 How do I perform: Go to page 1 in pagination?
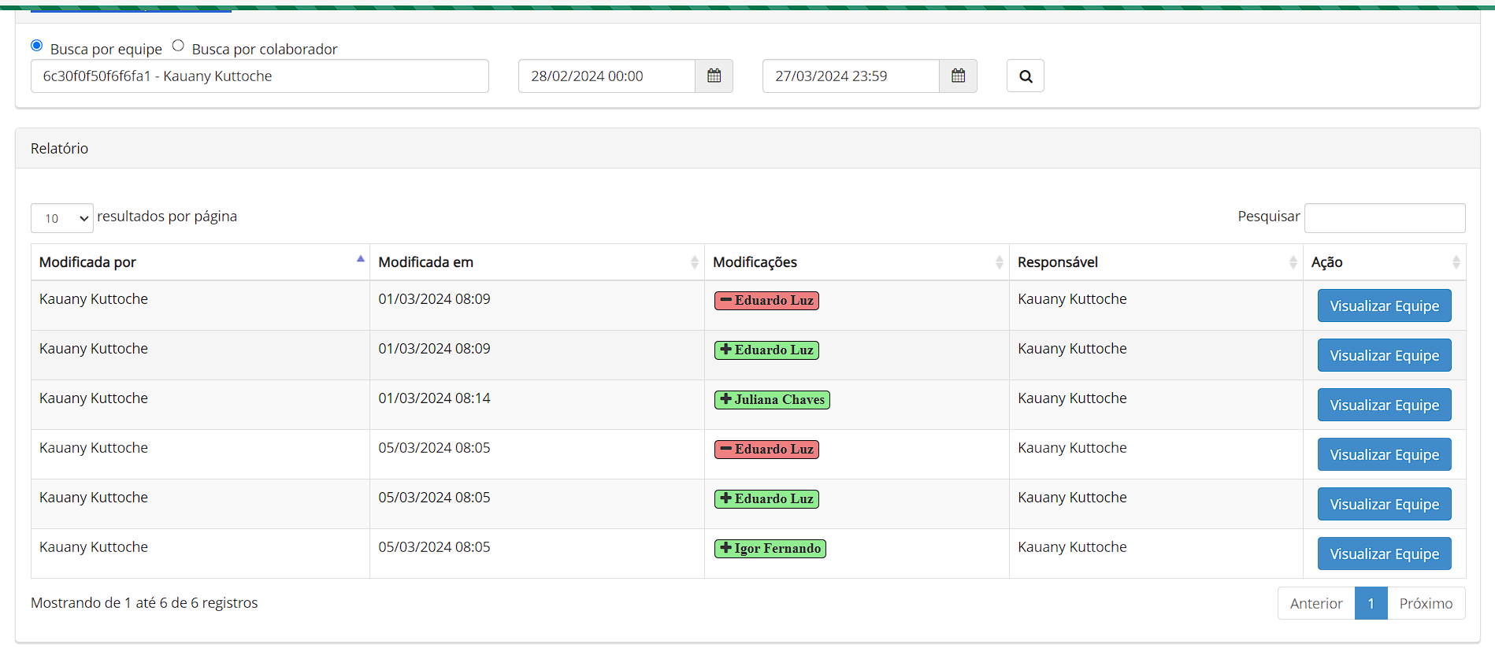pos(1371,603)
